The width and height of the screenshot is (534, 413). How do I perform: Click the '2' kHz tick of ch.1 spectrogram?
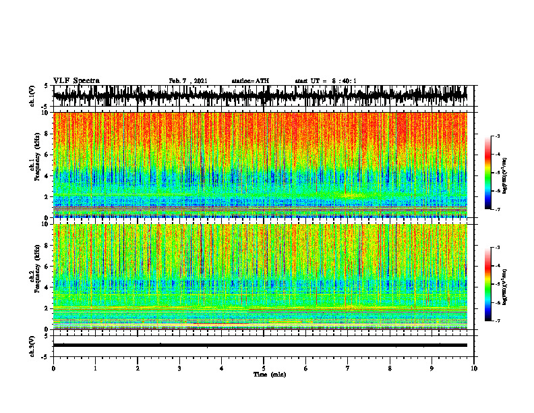click(47, 196)
